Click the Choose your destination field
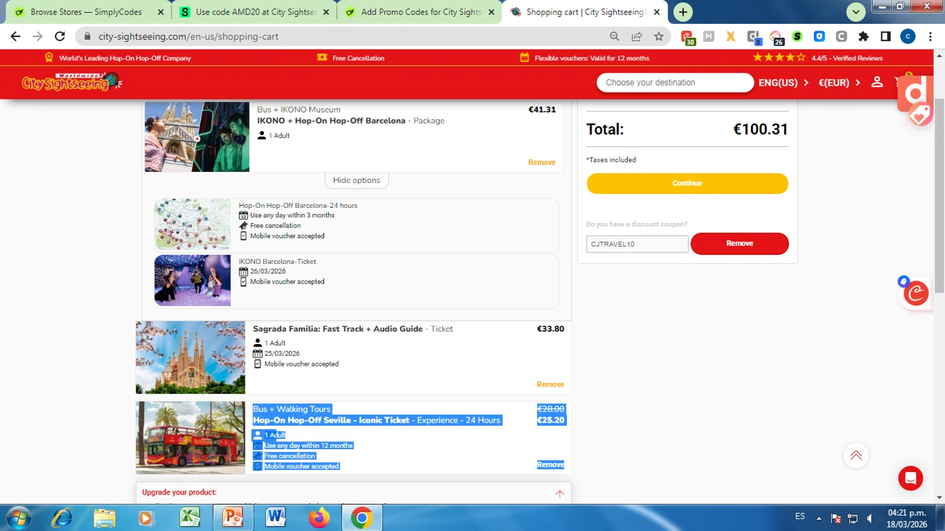This screenshot has width=945, height=531. click(x=675, y=83)
